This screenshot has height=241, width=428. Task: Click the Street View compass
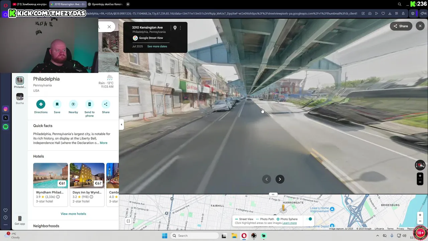[420, 165]
